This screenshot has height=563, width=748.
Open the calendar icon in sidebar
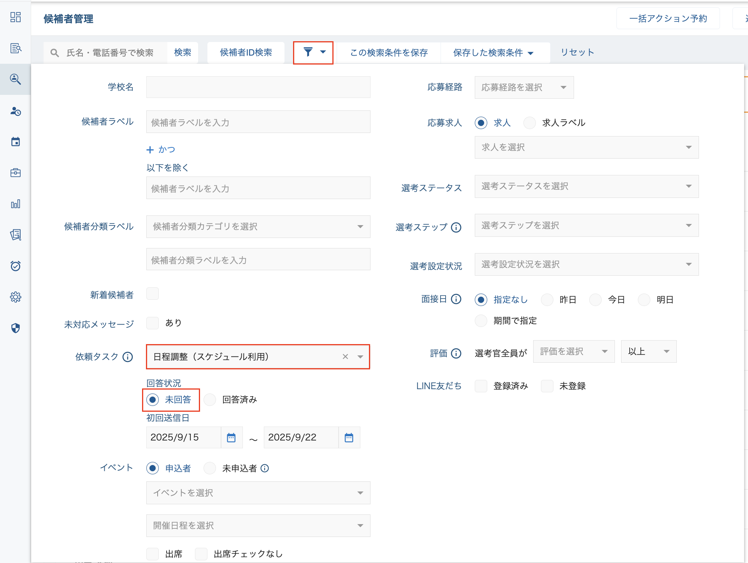[x=15, y=142]
